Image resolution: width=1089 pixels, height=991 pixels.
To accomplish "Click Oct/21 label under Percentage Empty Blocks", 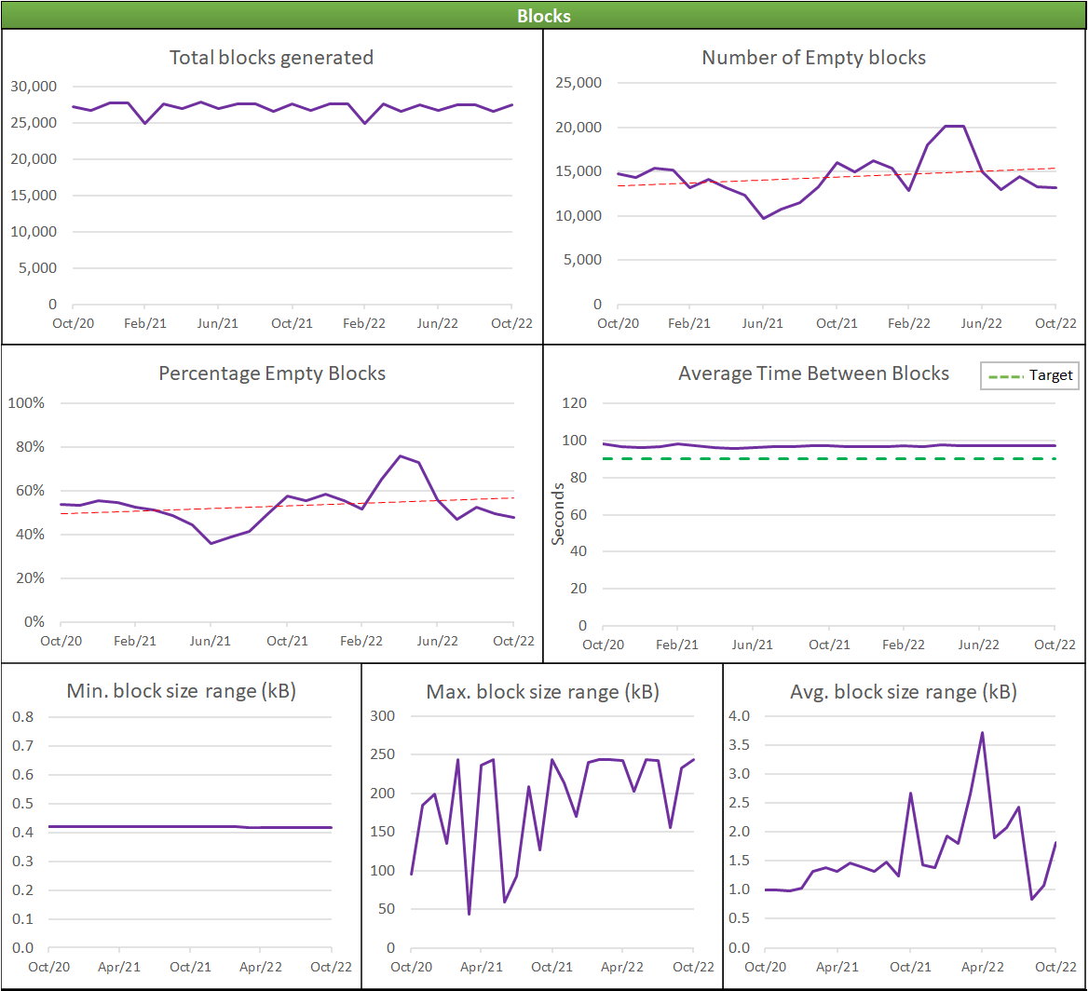I will coord(287,641).
